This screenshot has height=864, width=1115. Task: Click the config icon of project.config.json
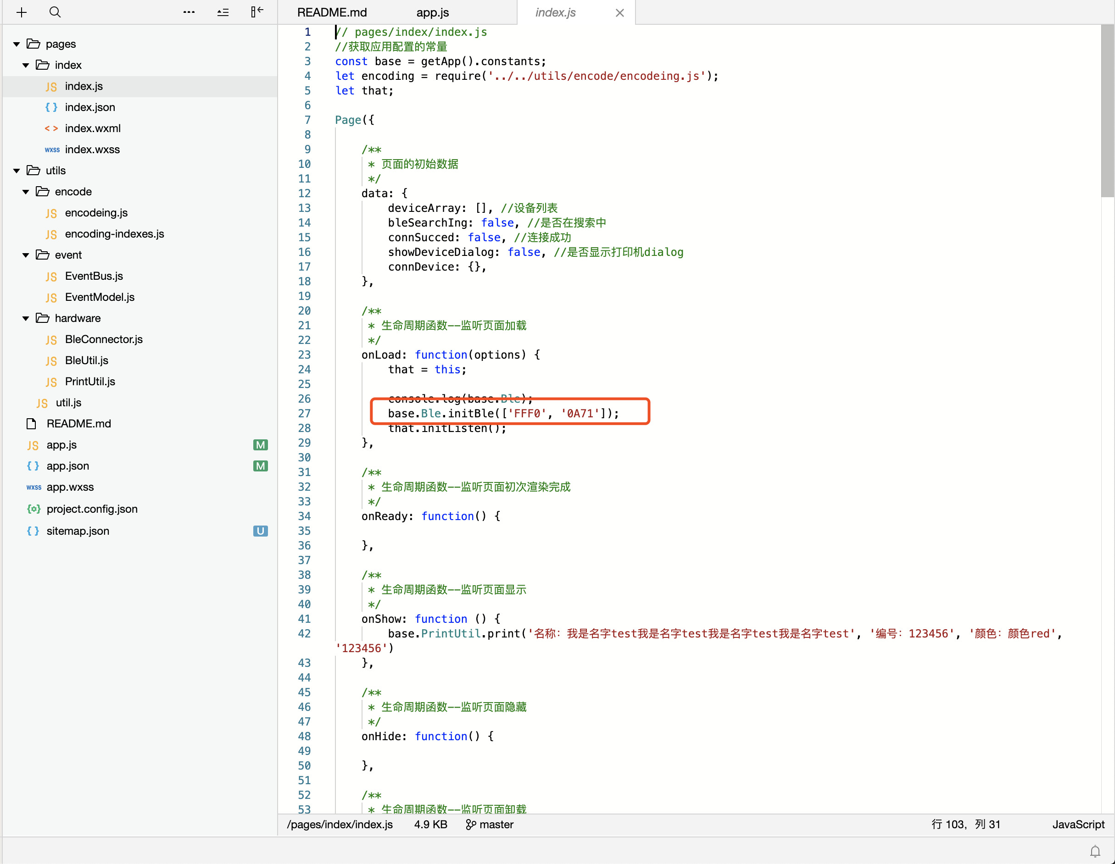point(33,509)
